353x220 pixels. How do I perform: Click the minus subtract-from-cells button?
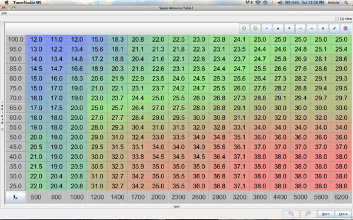pyautogui.click(x=300, y=29)
